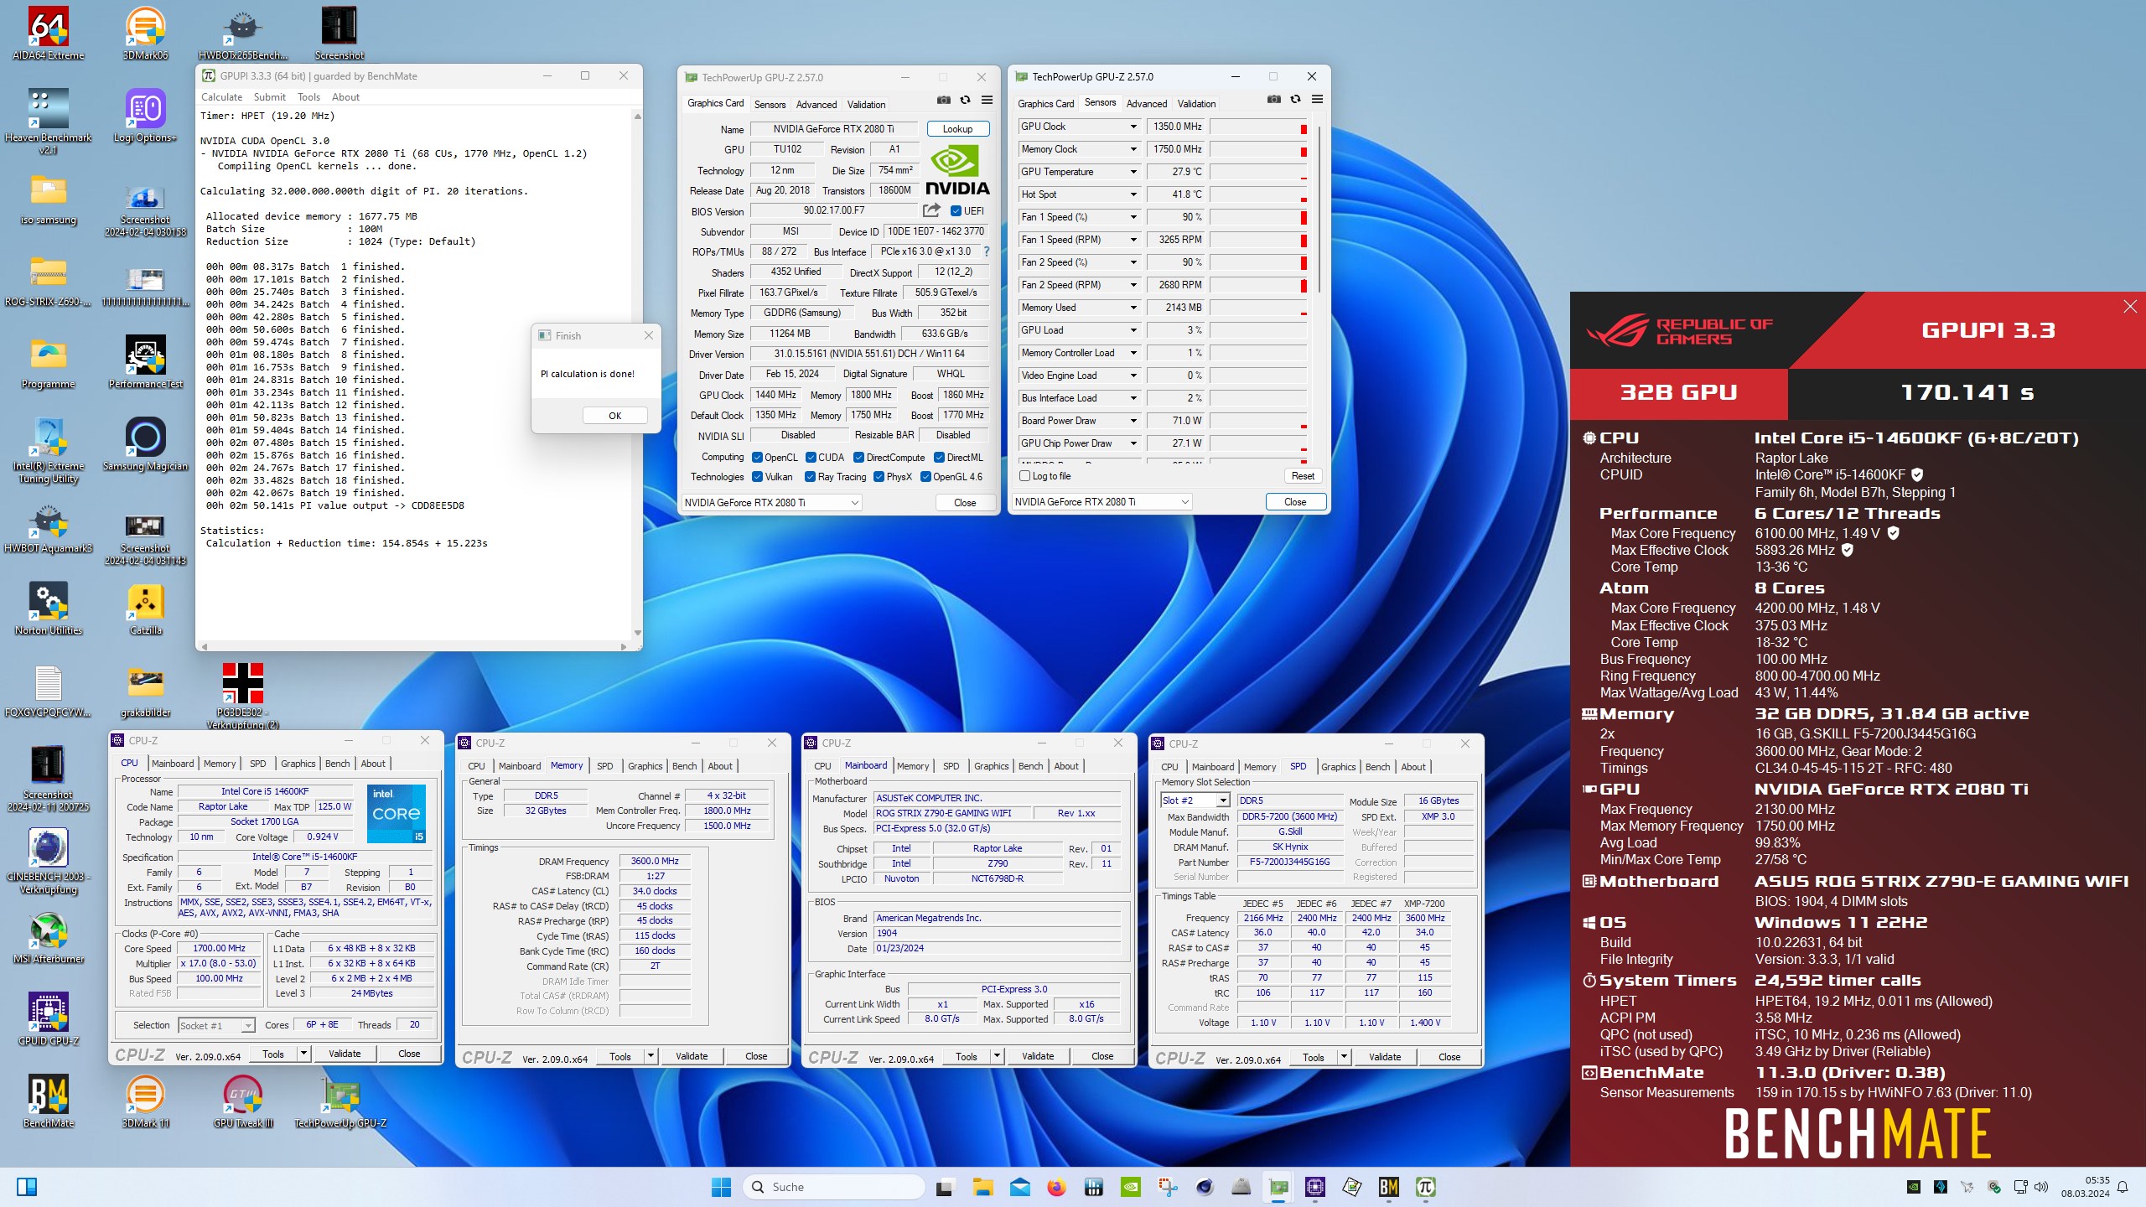Screen dimensions: 2146x1207
Task: Open Samsung Magician desktop icon
Action: pos(145,444)
